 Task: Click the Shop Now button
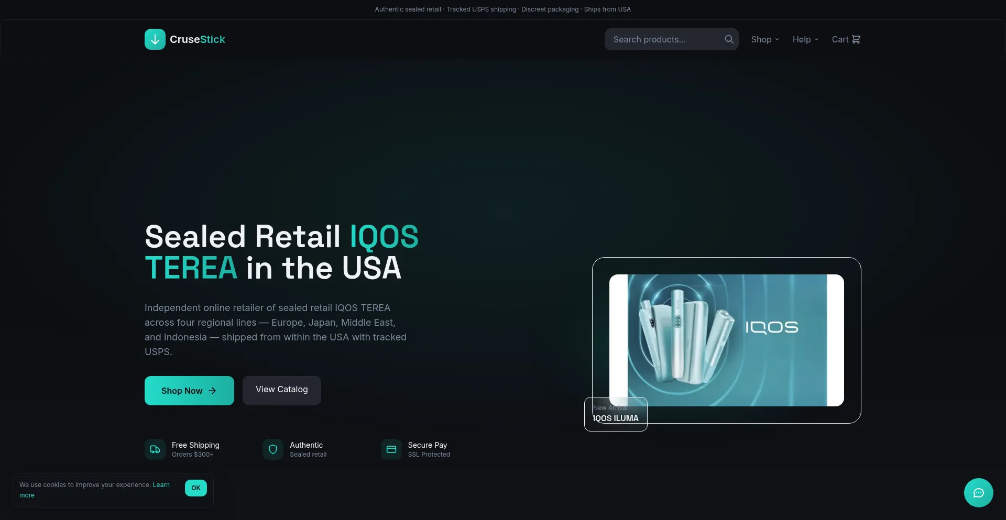tap(189, 391)
